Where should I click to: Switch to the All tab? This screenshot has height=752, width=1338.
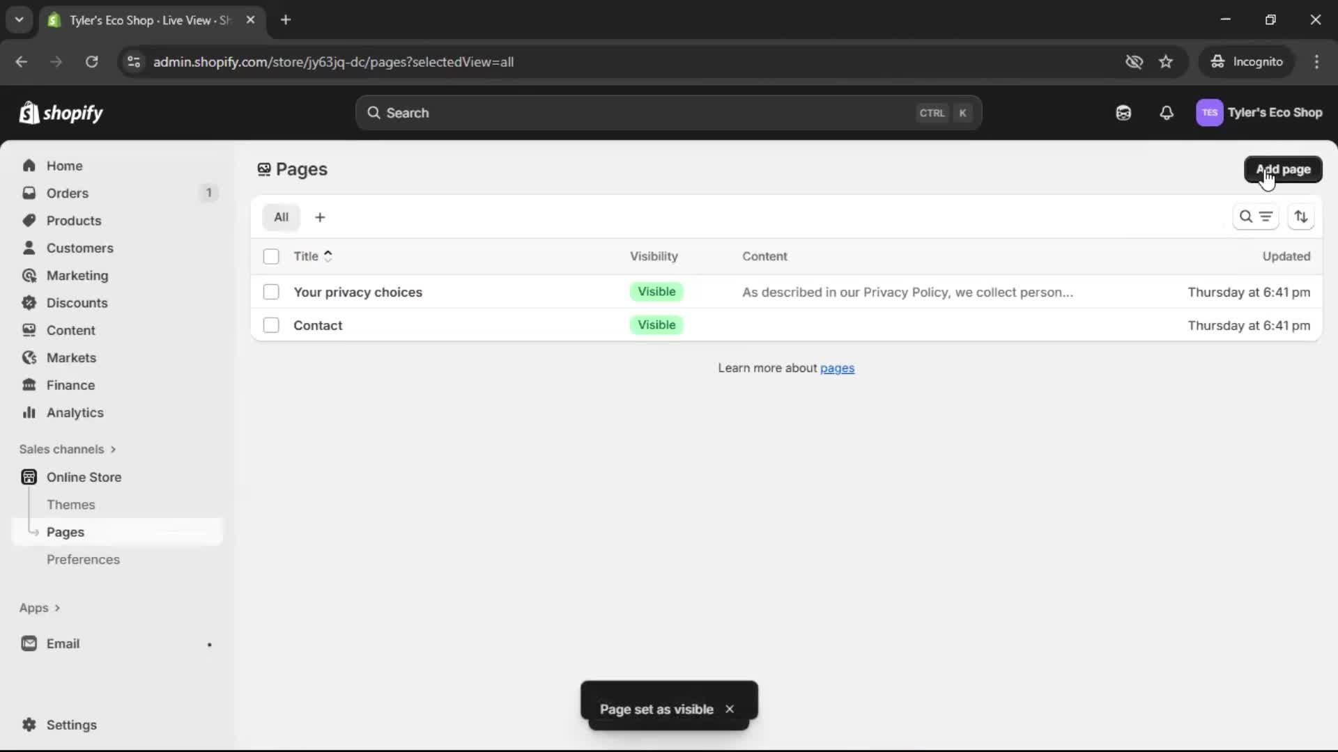pyautogui.click(x=281, y=217)
